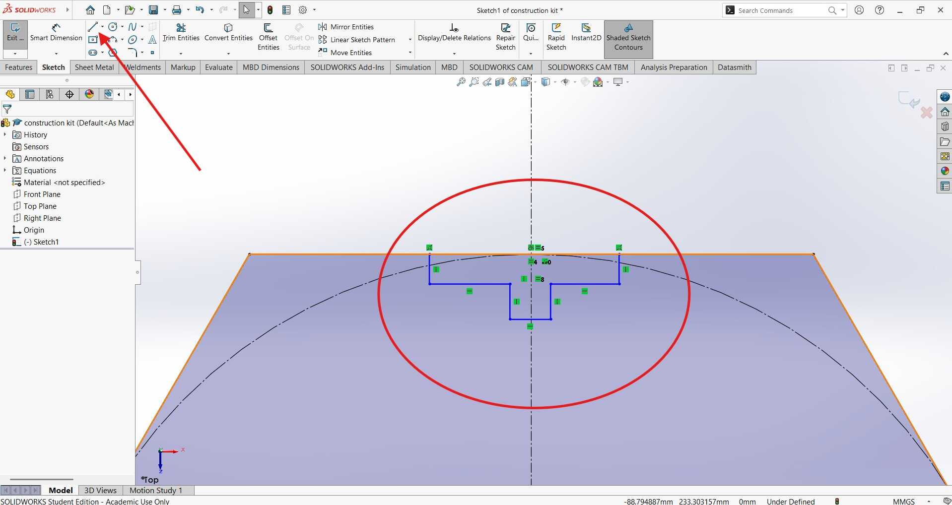Screen dimensions: 952x505
Task: Open the Simulation tab
Action: [413, 67]
